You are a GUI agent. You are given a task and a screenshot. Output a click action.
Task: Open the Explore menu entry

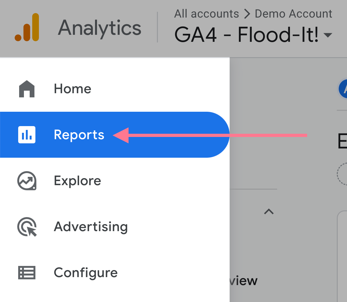point(77,181)
